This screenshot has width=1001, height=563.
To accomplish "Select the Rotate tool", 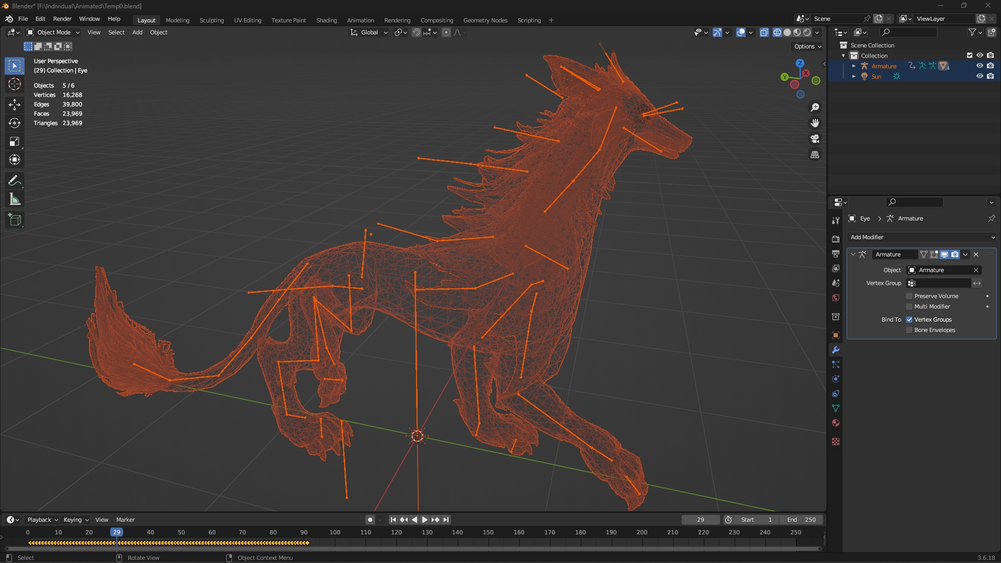I will click(15, 123).
